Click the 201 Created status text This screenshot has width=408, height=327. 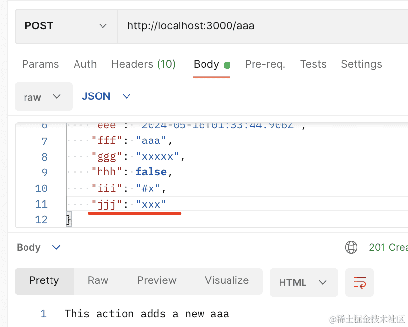[x=387, y=247]
